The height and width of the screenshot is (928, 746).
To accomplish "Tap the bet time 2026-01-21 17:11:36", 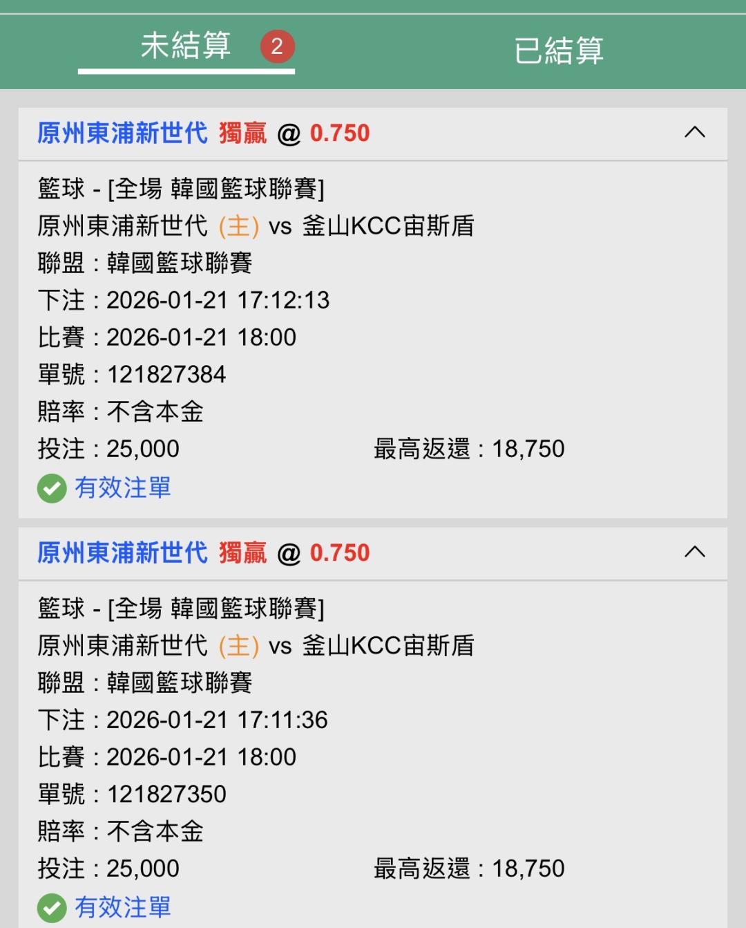I will (x=217, y=720).
